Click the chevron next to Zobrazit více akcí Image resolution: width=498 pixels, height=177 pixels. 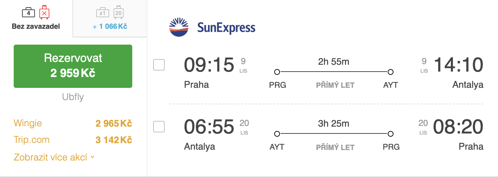tap(93, 157)
